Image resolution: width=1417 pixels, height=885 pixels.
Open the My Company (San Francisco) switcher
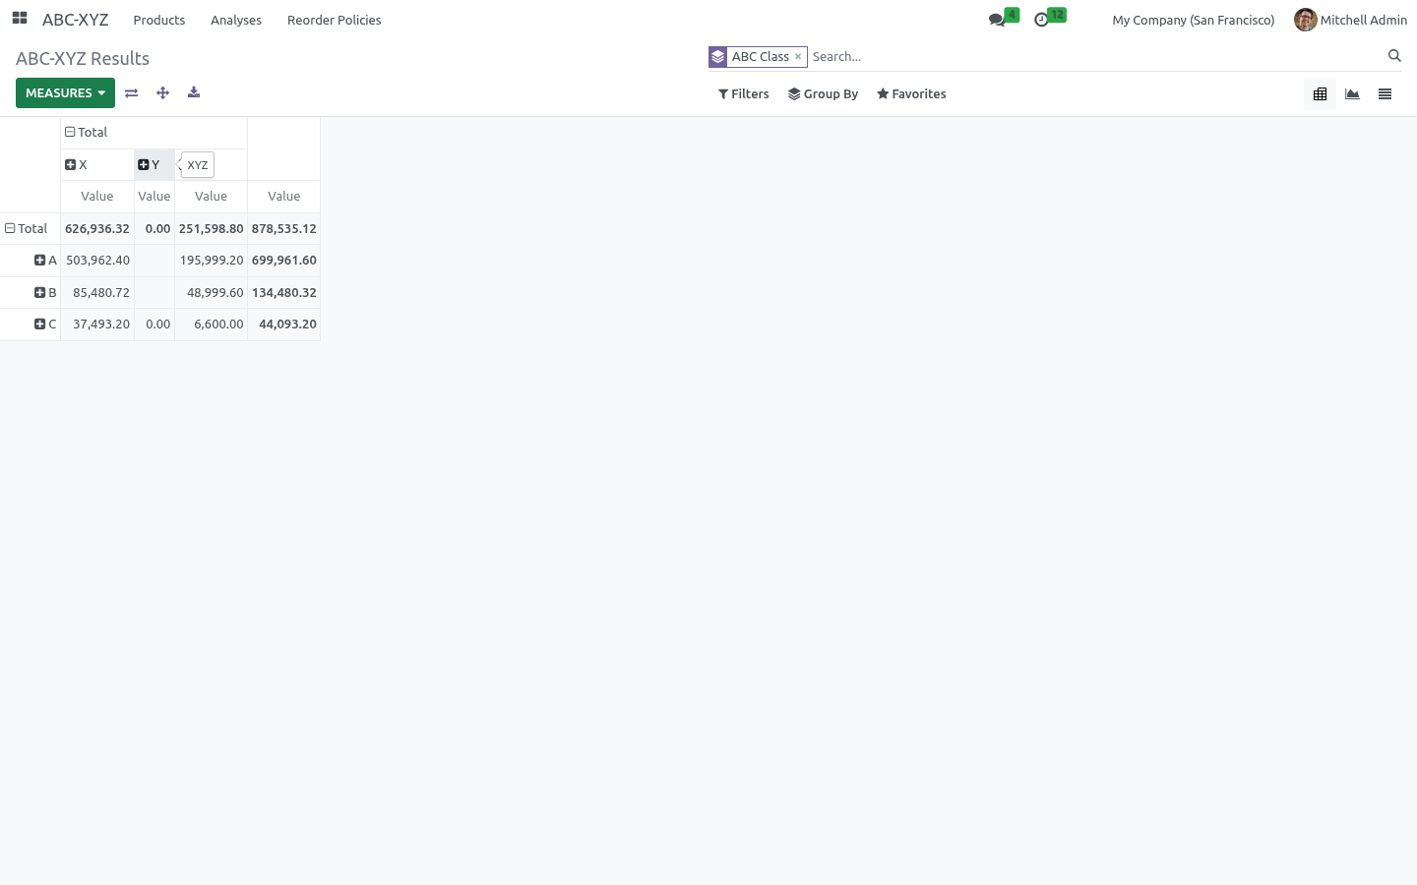coord(1194,20)
